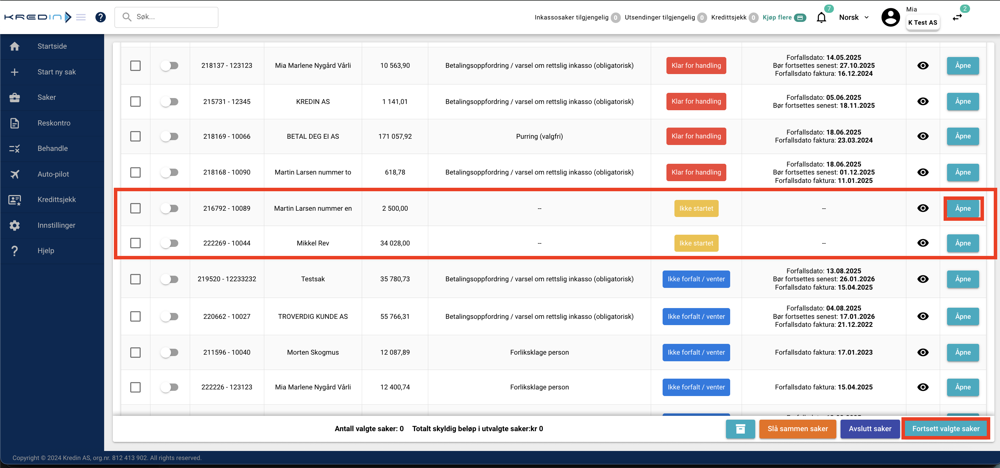Click eye icon for Testsak row
The height and width of the screenshot is (468, 1000).
click(923, 279)
